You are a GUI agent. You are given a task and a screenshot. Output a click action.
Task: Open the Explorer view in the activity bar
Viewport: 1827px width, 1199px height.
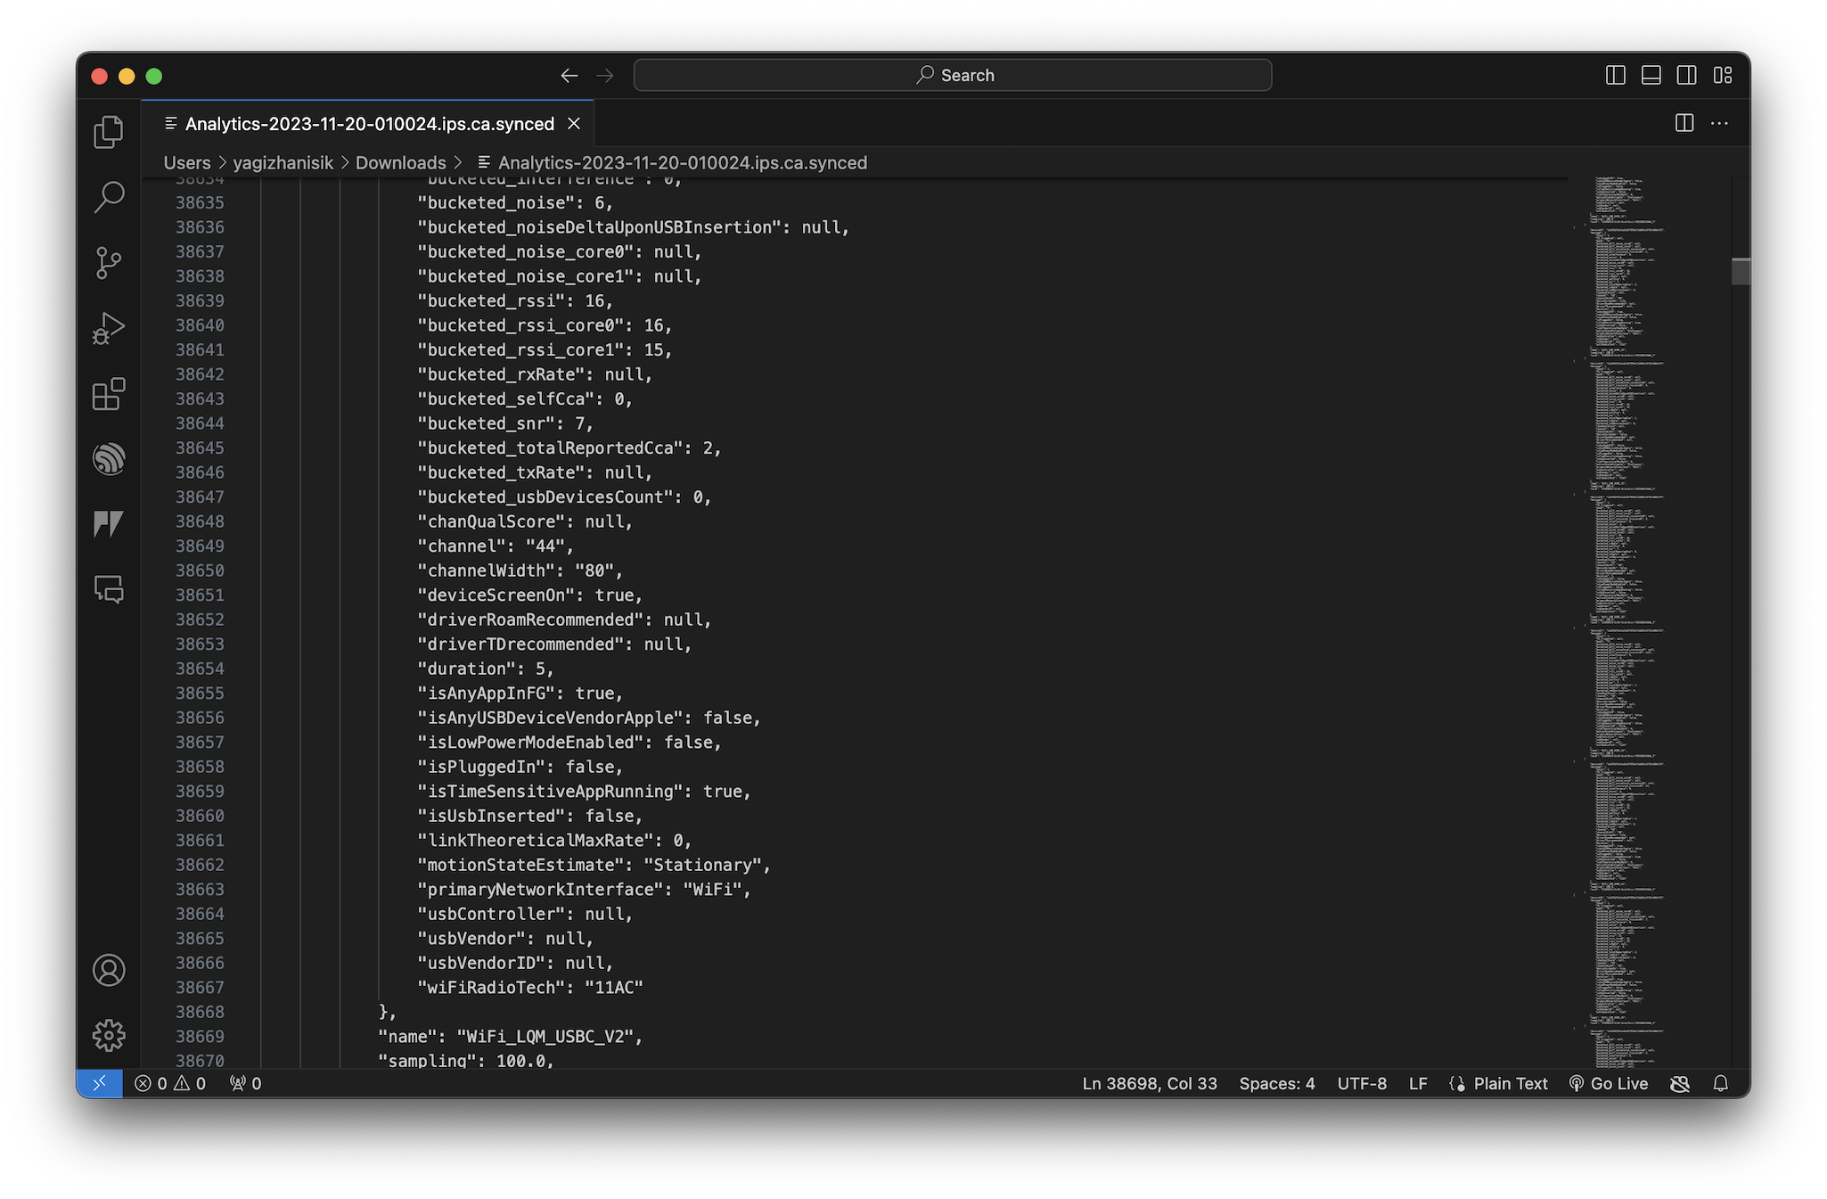tap(109, 132)
